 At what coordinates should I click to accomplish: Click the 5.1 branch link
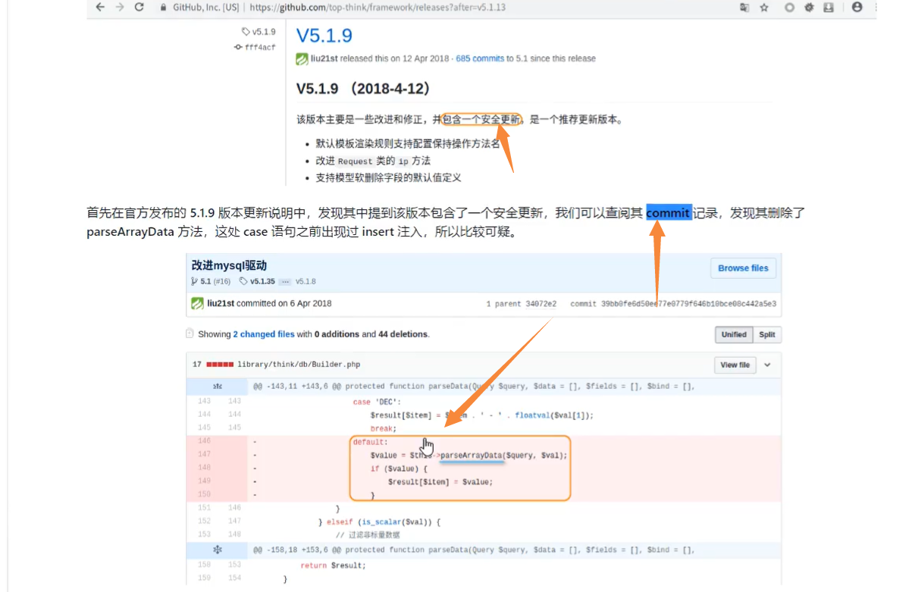205,281
